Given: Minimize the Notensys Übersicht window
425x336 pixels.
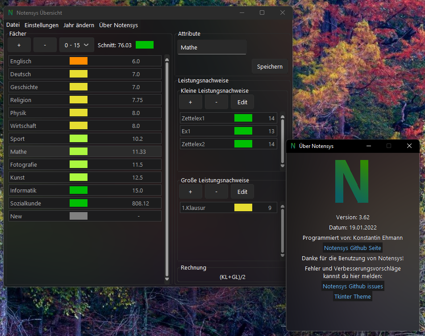Looking at the screenshot, I should tap(242, 13).
